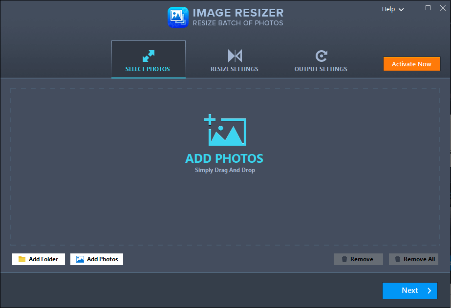Click the ADD PHOTOS heading text
This screenshot has width=451, height=308.
click(x=224, y=158)
